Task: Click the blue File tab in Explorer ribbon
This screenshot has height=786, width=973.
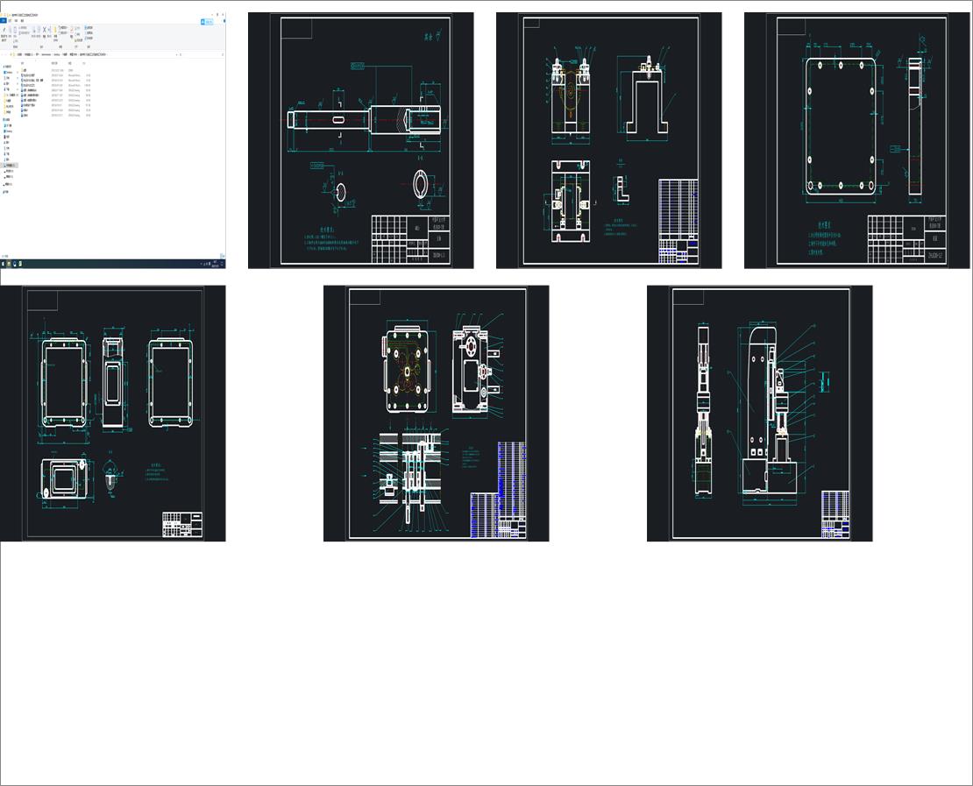Action: [x=4, y=20]
